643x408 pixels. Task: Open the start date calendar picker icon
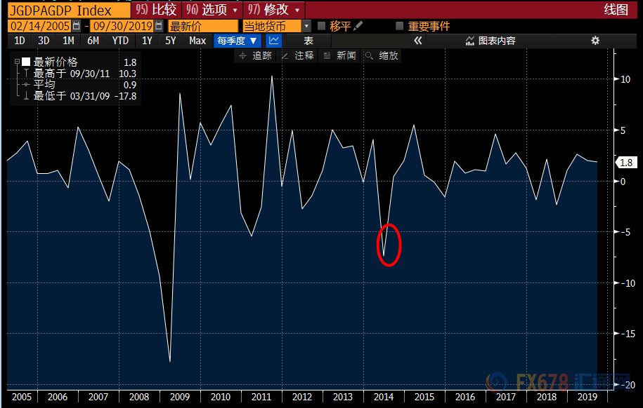(x=77, y=26)
